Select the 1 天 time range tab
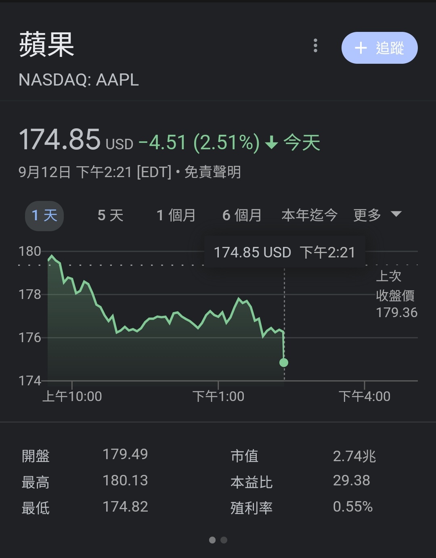This screenshot has width=436, height=558. (x=44, y=215)
